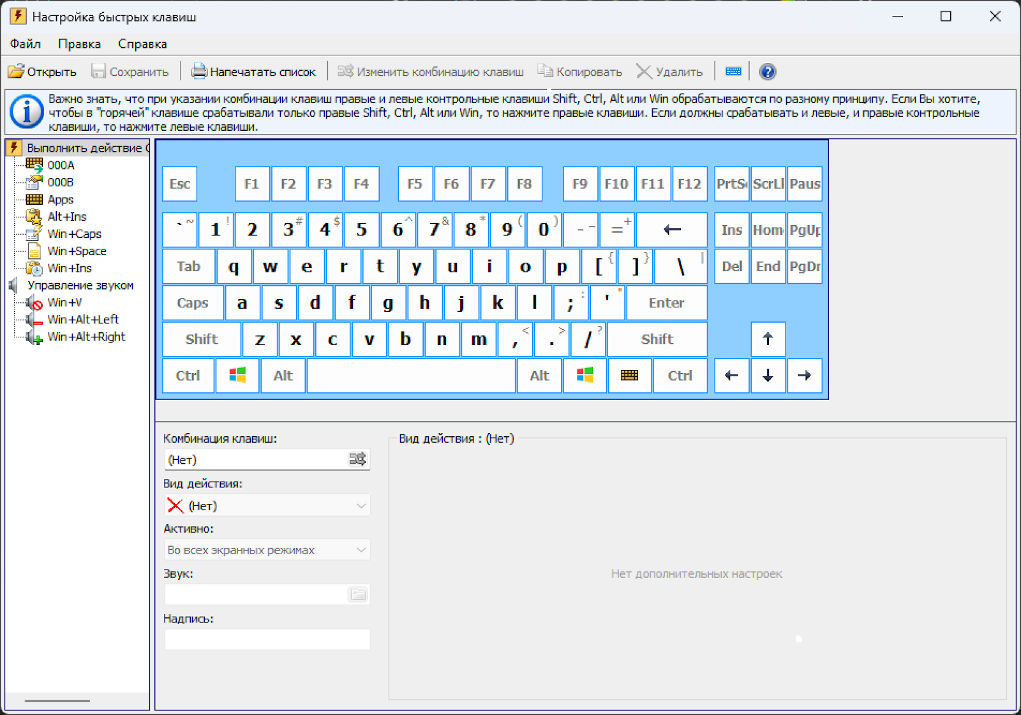1021x715 pixels.
Task: Open the Справка menu
Action: point(142,43)
